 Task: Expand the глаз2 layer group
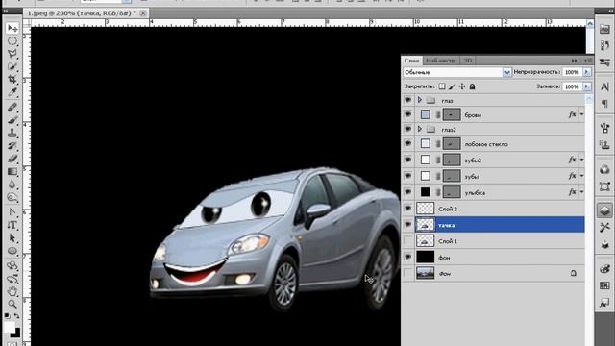[420, 129]
